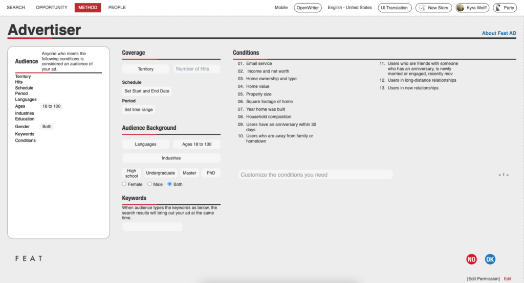Click the Keywords input field
524x283 pixels.
pyautogui.click(x=152, y=227)
